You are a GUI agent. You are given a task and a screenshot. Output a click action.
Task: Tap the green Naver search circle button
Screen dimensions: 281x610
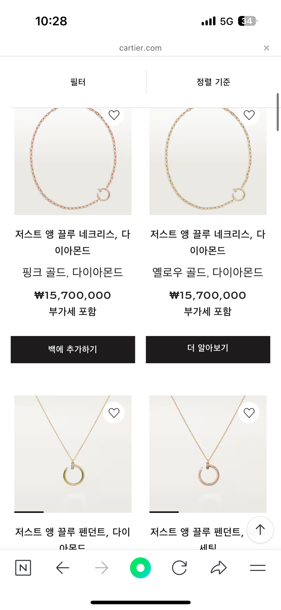[140, 568]
